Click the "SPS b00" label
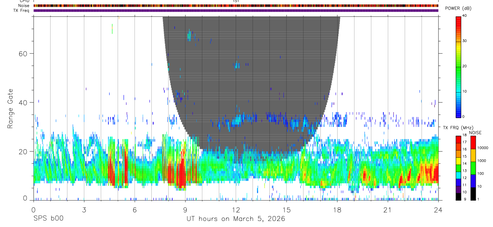This screenshot has height=227, width=493. coord(48,219)
